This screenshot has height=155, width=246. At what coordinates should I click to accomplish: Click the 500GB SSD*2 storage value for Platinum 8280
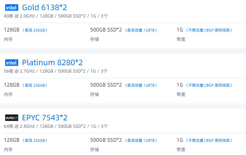106,85
